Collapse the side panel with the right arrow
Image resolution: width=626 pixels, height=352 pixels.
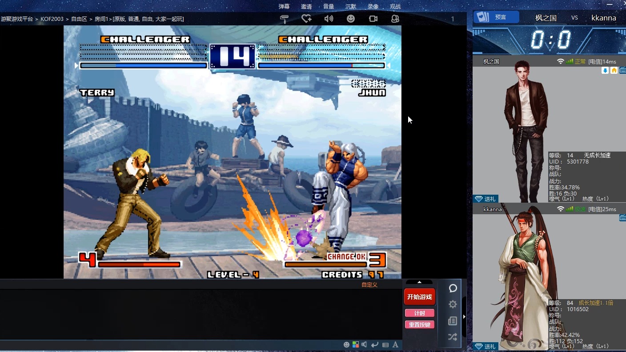[x=464, y=316]
